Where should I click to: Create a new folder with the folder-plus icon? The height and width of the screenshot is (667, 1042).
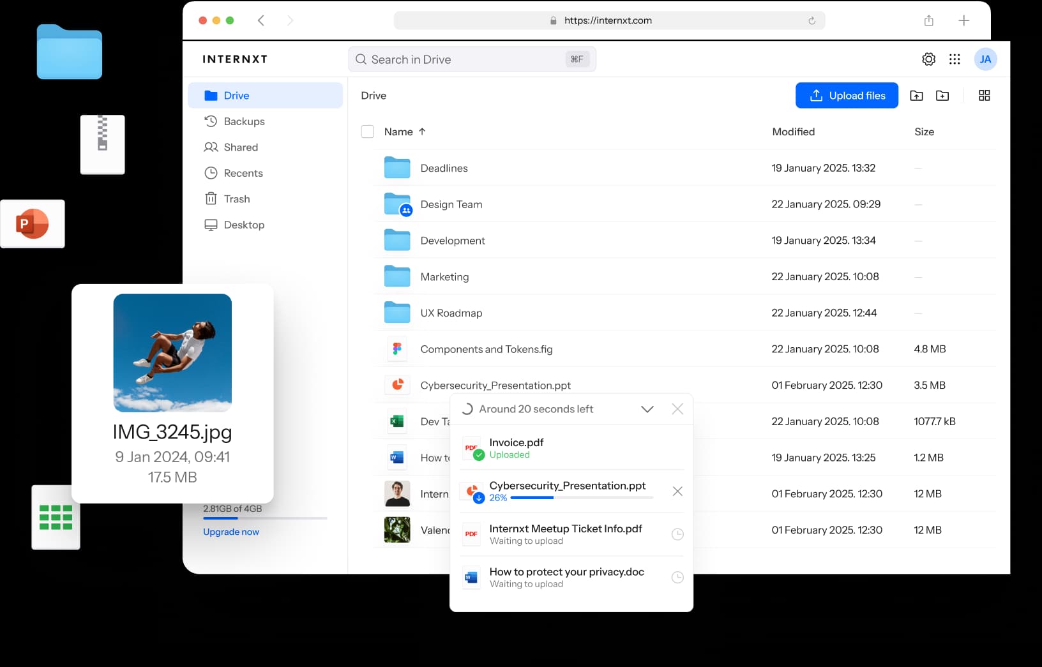942,95
